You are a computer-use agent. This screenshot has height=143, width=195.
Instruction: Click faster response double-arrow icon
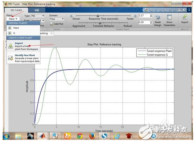click(135, 16)
